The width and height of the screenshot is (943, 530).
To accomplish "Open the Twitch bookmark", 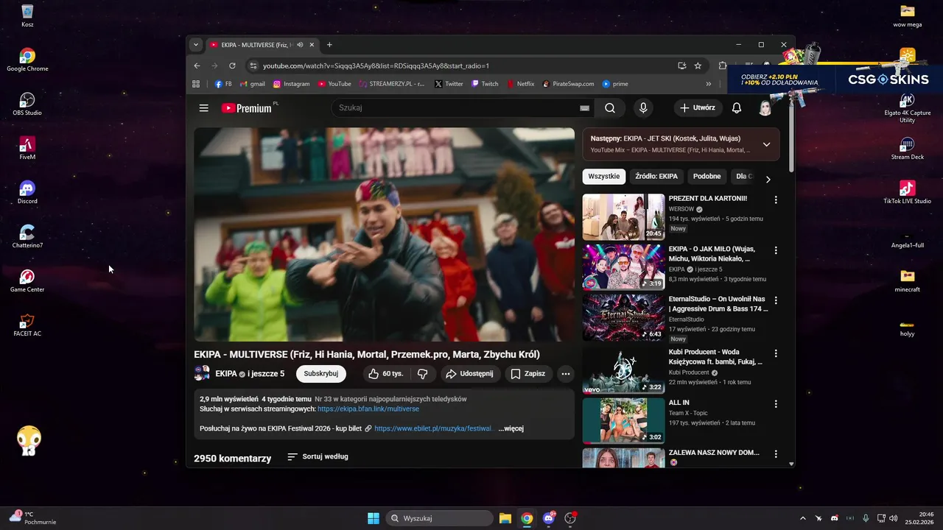I will click(485, 84).
